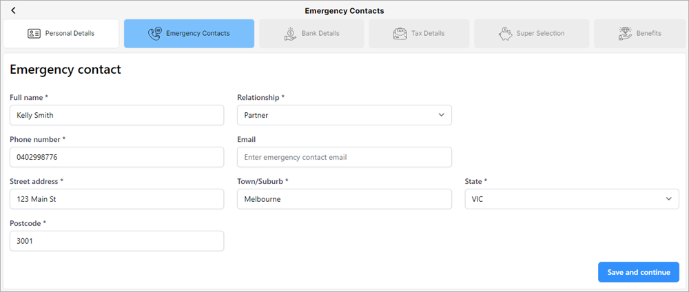689x292 pixels.
Task: Click the Full name field
Action: point(117,115)
